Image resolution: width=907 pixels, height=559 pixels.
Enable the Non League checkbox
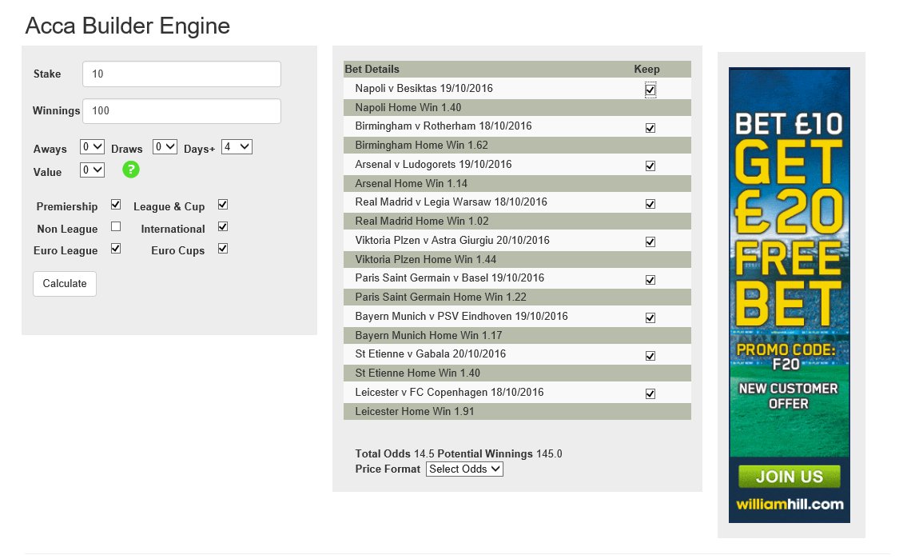115,227
